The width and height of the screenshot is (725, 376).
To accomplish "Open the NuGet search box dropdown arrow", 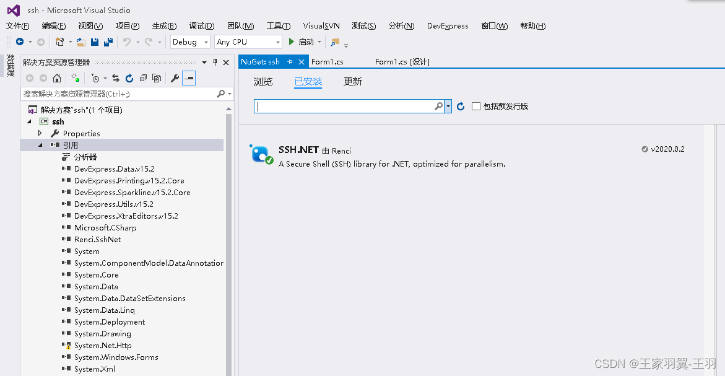I will (x=448, y=107).
